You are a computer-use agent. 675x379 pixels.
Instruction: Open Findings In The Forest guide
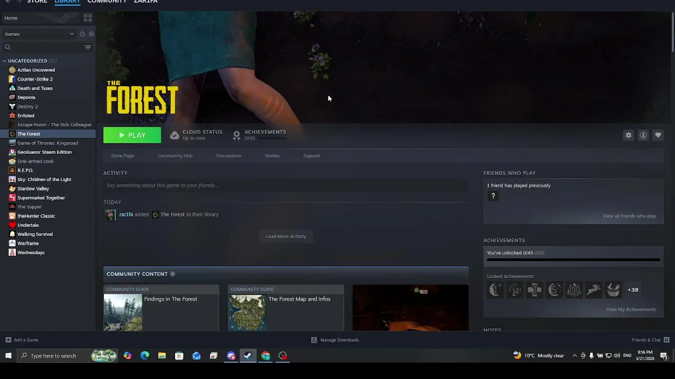[161, 308]
